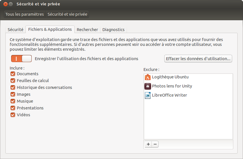
Task: Uncheck the Présentations checkbox
Action: pyautogui.click(x=13, y=108)
